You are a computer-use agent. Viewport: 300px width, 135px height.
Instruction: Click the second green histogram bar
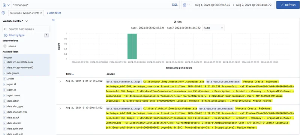click(x=135, y=46)
